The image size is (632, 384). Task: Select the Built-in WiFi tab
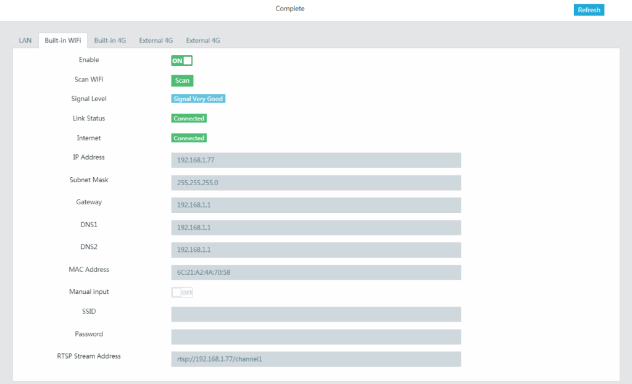pyautogui.click(x=62, y=41)
